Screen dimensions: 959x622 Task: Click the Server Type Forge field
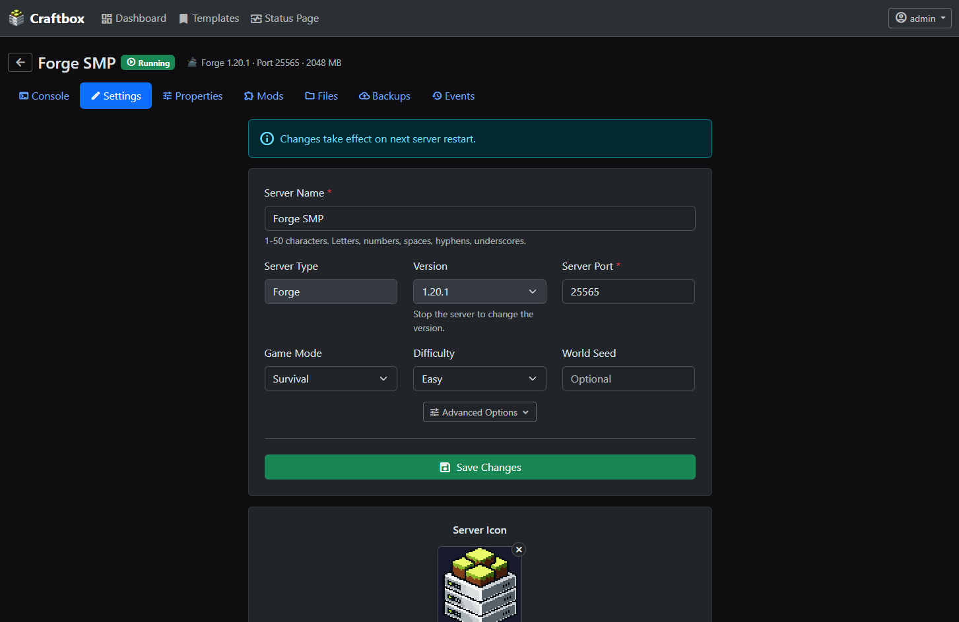coord(331,292)
